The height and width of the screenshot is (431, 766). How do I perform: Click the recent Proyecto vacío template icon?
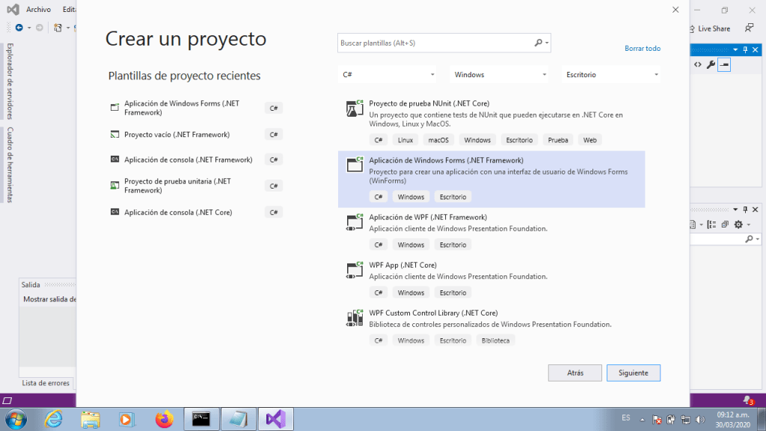[114, 135]
